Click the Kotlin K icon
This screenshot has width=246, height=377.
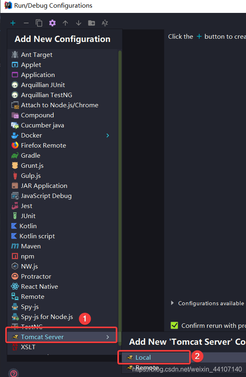coord(14,226)
